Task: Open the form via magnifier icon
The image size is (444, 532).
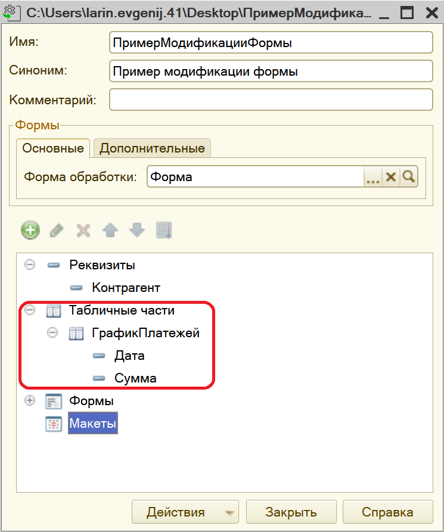Action: 408,177
